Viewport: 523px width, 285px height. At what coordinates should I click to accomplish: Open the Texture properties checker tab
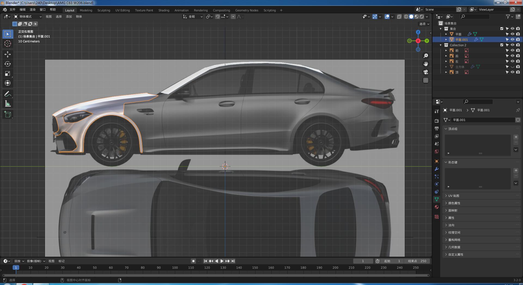(437, 217)
